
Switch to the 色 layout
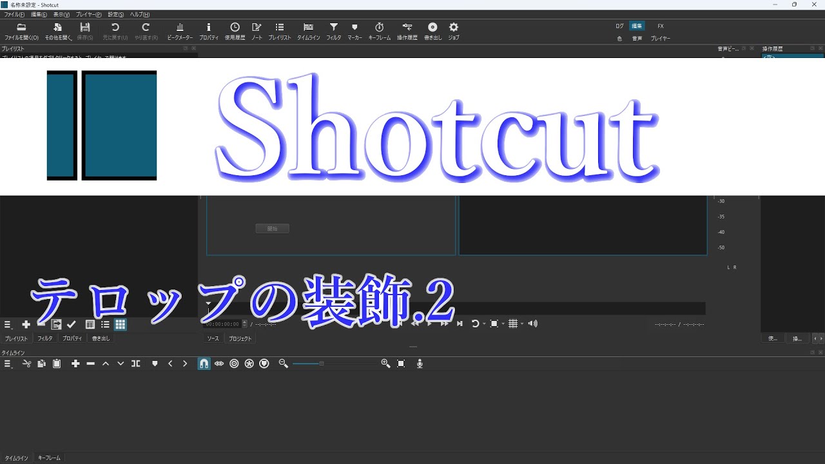tap(619, 38)
